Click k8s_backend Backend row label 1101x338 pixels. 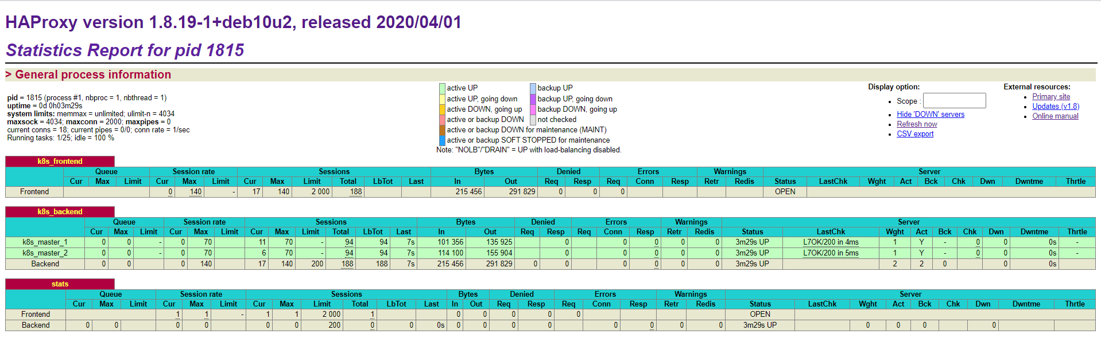point(45,264)
